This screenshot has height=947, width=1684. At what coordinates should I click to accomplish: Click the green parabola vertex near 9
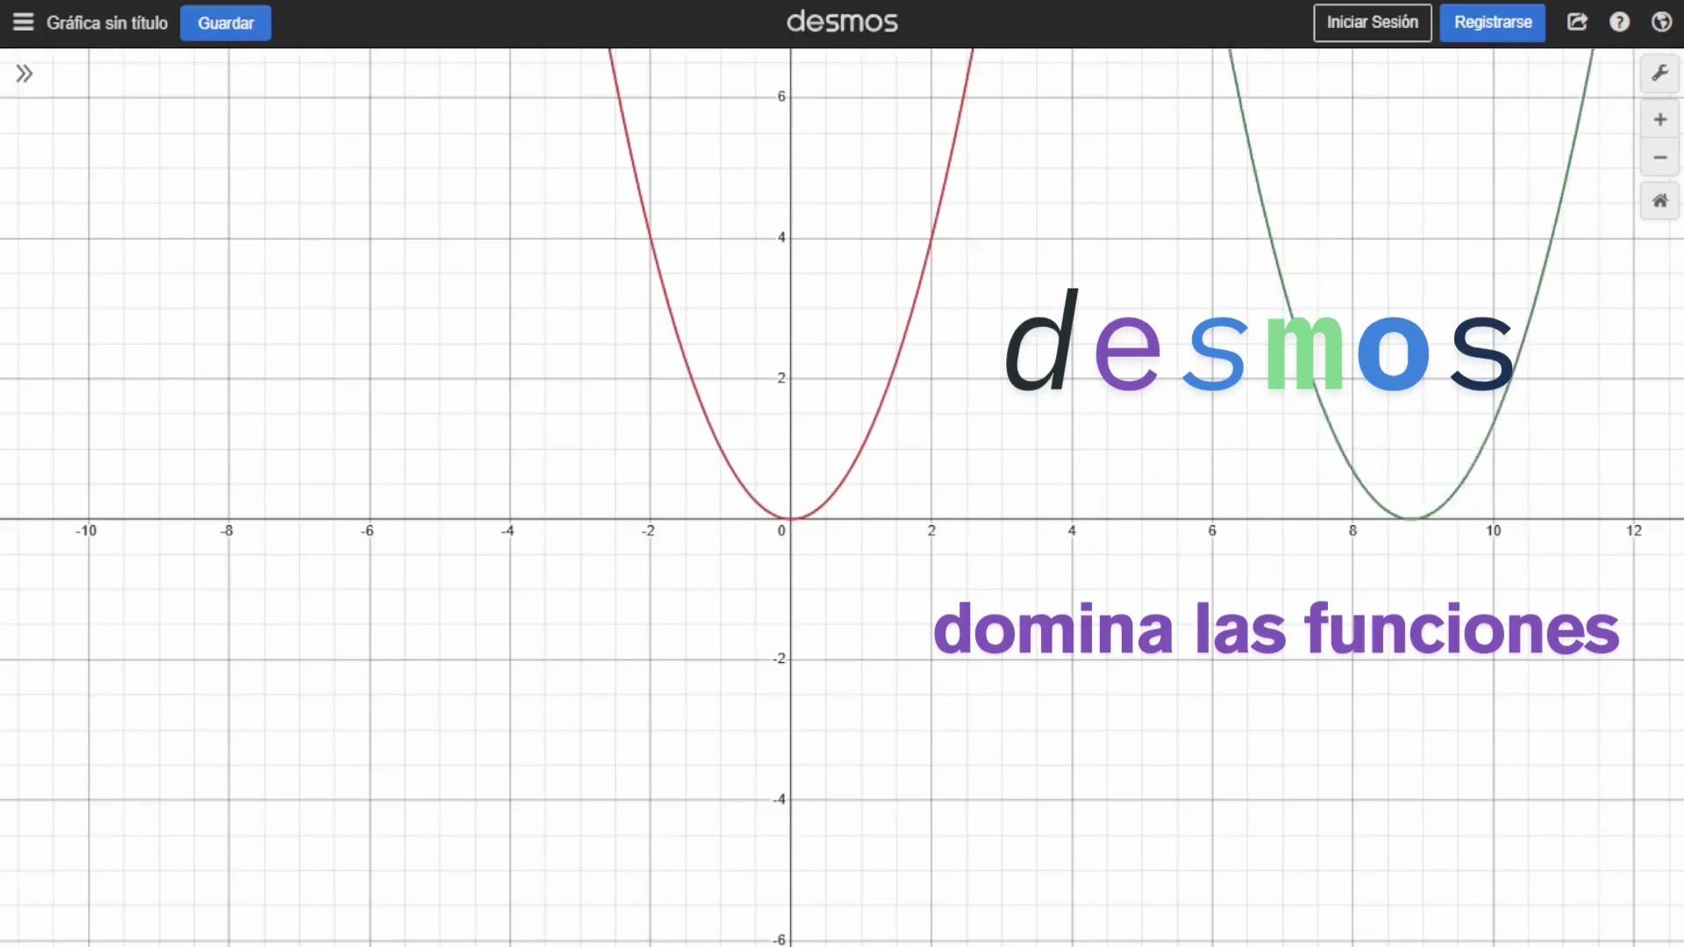click(x=1411, y=518)
